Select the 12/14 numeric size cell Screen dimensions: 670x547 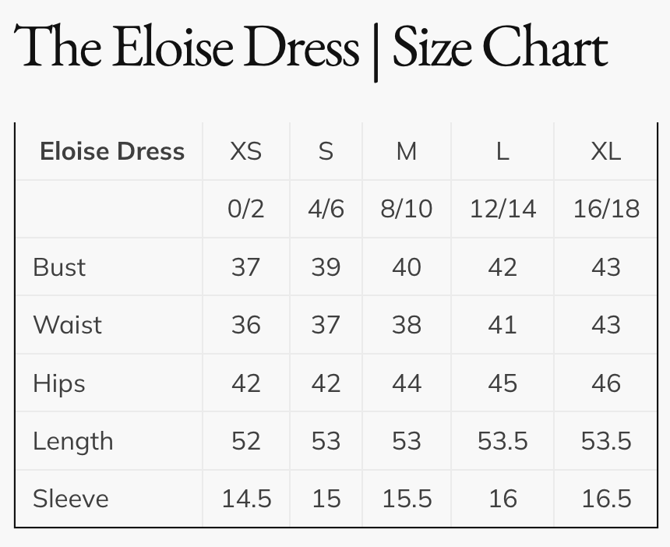(x=503, y=209)
